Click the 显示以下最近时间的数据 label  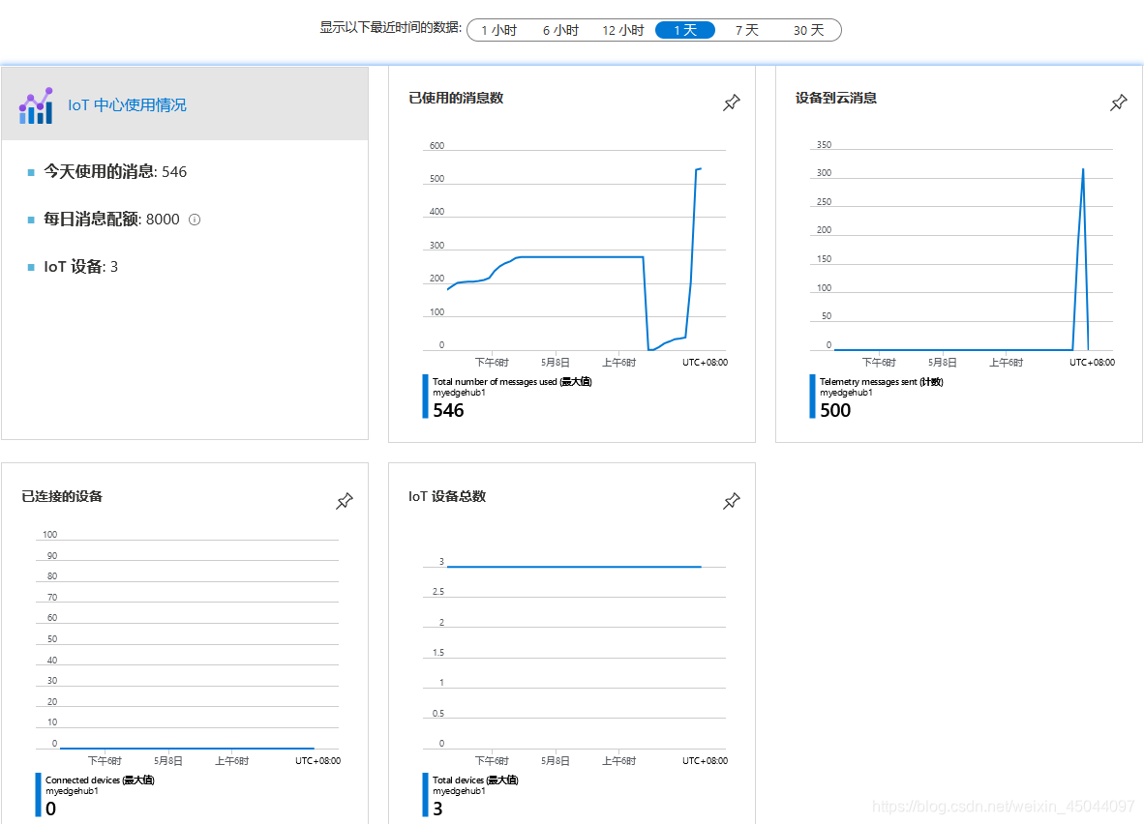click(390, 28)
